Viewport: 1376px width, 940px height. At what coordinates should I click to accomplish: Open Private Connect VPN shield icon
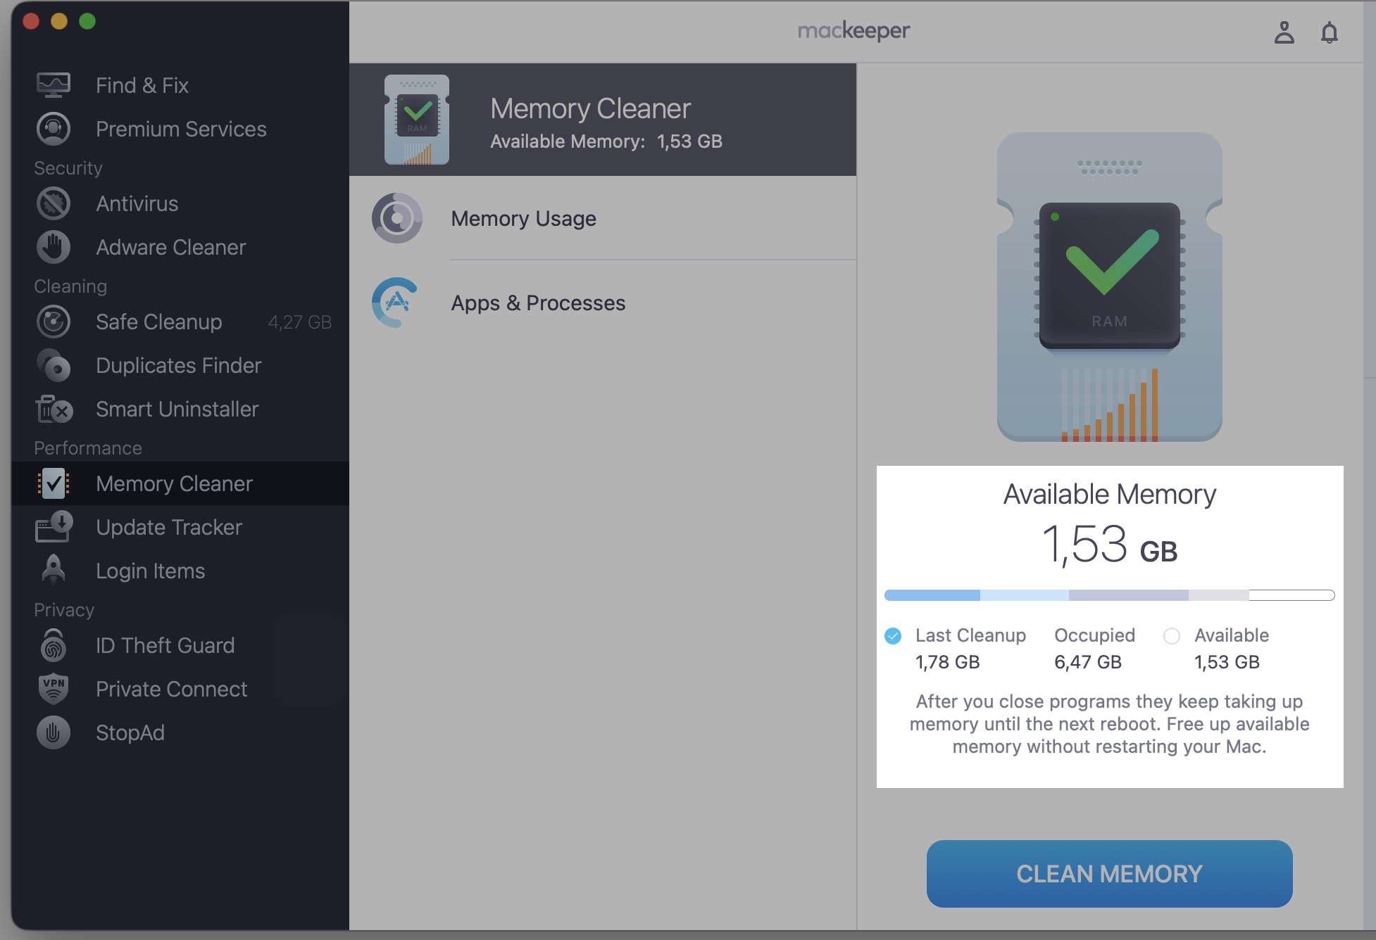click(54, 689)
